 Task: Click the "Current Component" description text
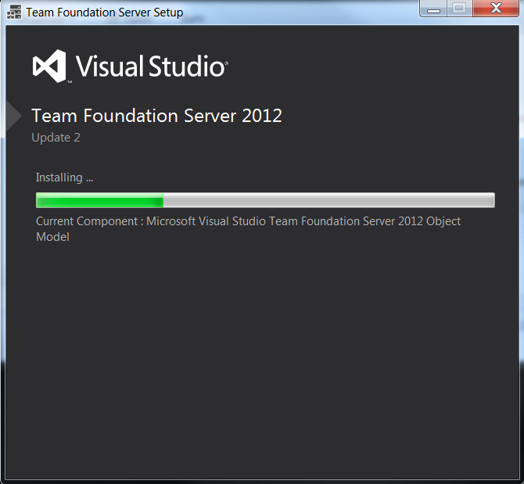click(248, 229)
